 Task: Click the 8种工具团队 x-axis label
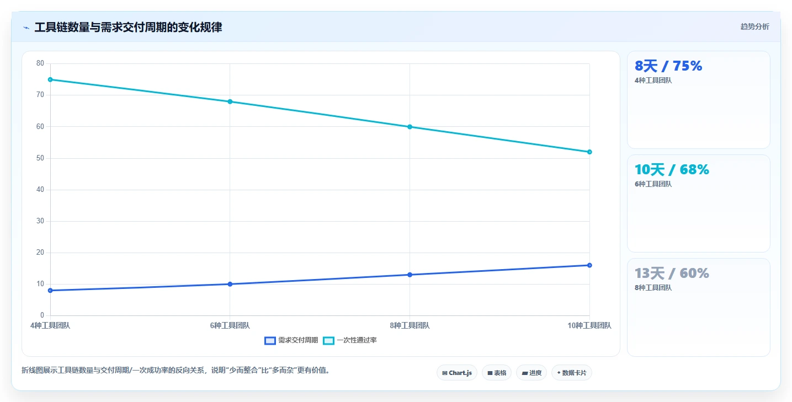coord(410,325)
